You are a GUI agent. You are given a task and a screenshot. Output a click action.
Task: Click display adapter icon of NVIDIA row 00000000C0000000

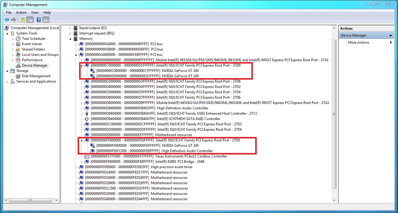(x=93, y=71)
